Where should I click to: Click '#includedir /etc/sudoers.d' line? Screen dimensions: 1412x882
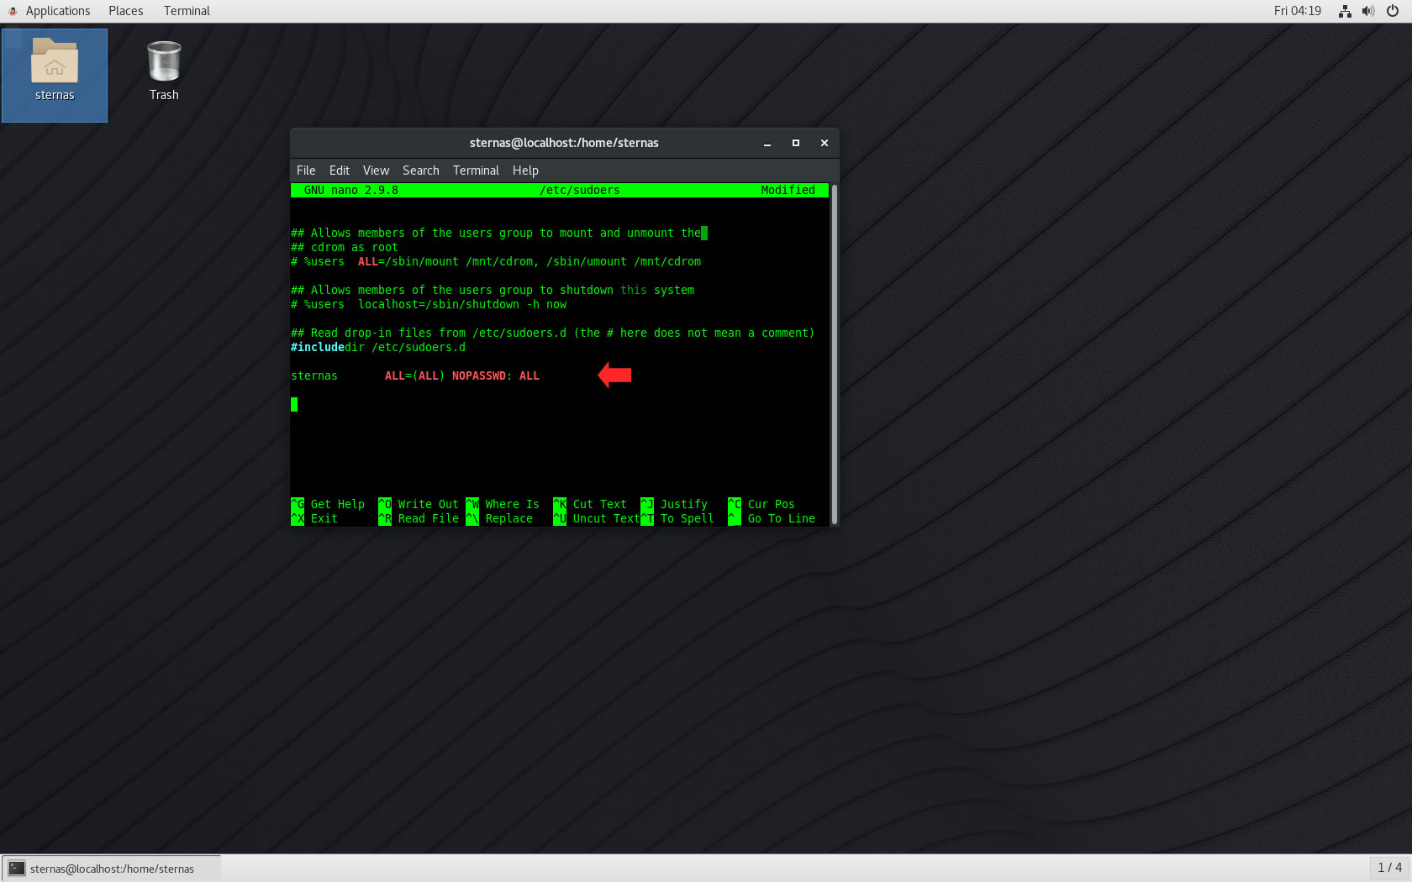[378, 348]
